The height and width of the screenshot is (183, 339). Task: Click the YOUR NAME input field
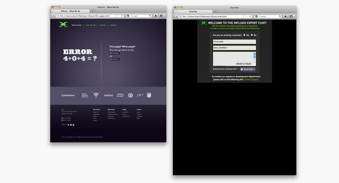[234, 42]
